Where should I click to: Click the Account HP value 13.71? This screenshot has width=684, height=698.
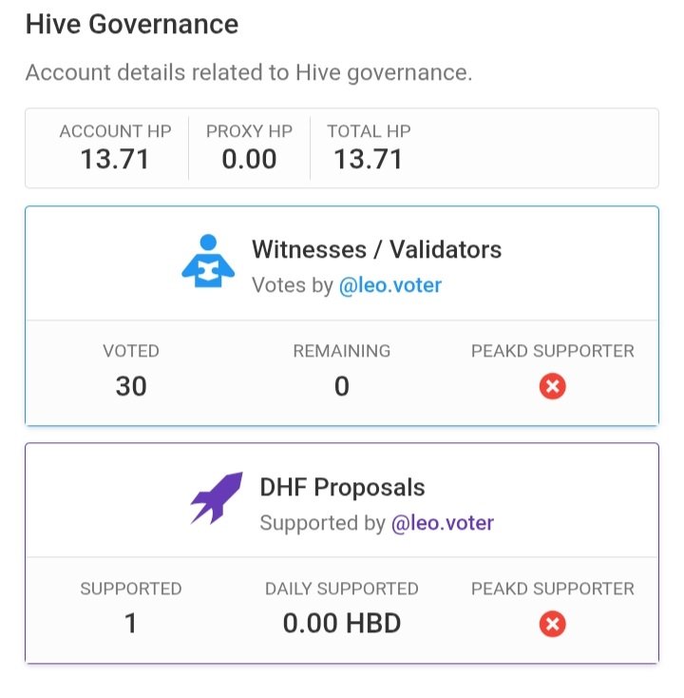click(115, 159)
